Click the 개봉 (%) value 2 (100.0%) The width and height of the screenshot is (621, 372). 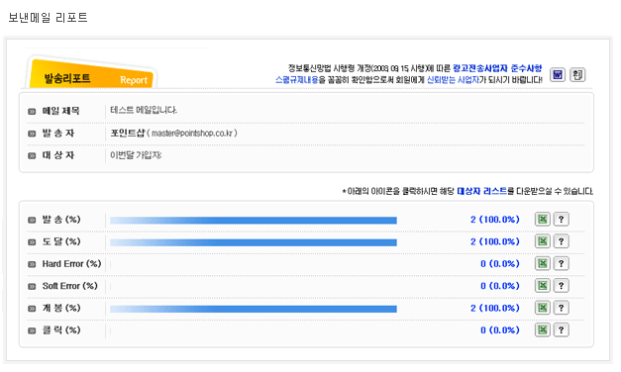coord(495,308)
